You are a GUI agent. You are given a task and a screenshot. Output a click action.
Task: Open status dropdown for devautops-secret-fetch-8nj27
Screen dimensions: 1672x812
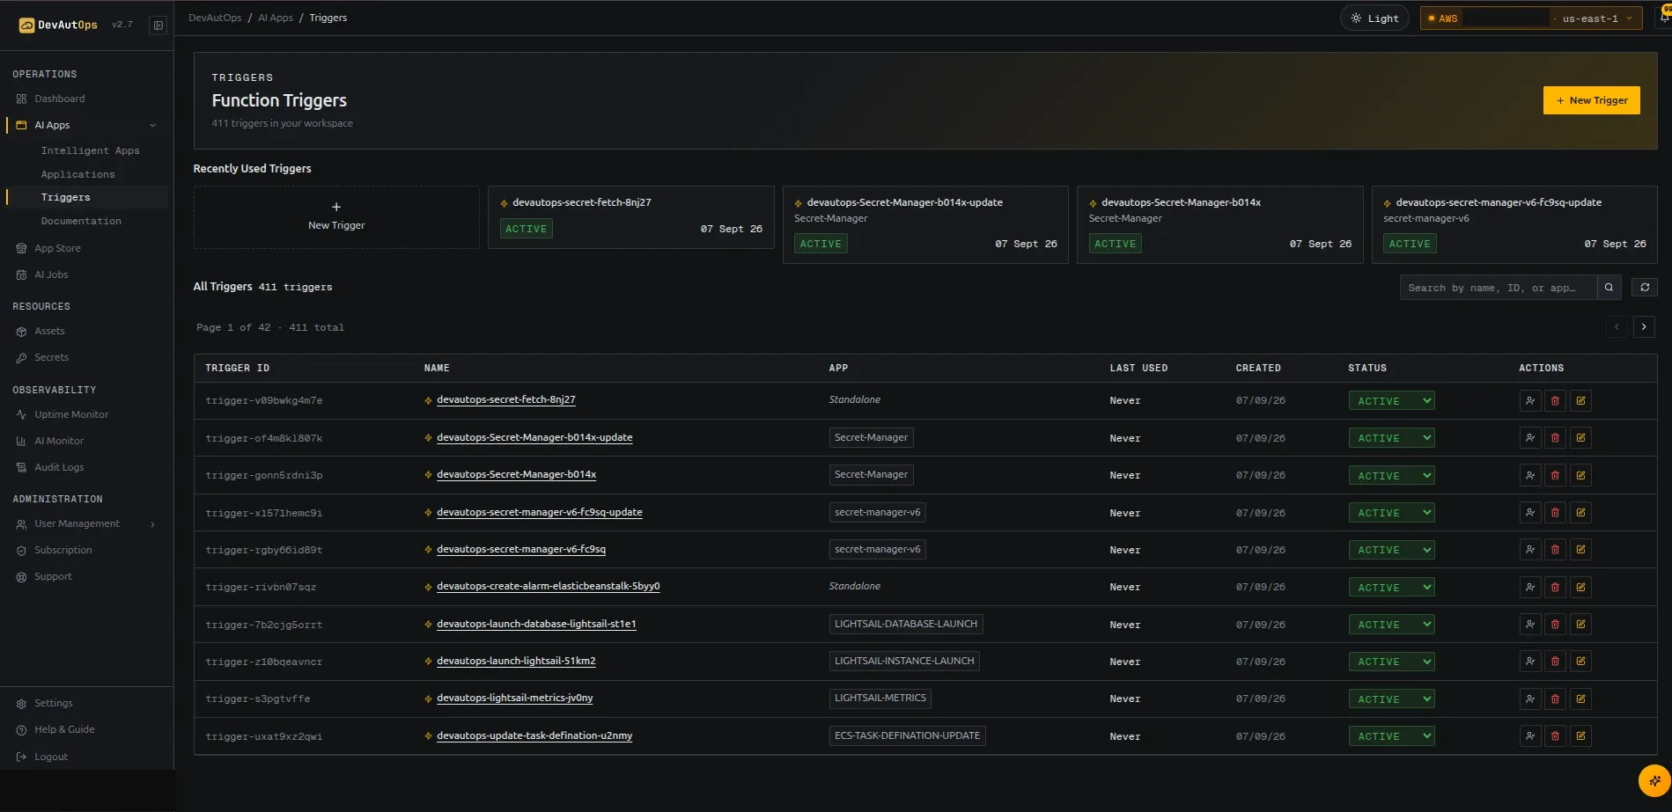1391,401
